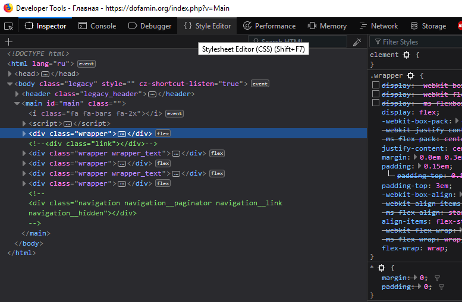Enable the display: -ms-flexbox declaration checkbox
Viewport: 462px width, 302px height.
[375, 103]
